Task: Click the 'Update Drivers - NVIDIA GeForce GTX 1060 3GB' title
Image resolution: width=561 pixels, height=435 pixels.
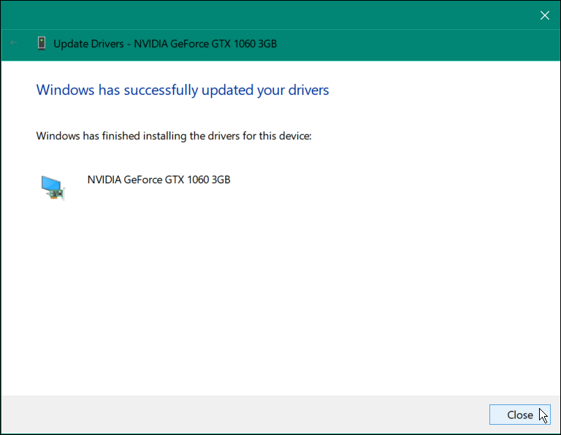Action: point(165,44)
